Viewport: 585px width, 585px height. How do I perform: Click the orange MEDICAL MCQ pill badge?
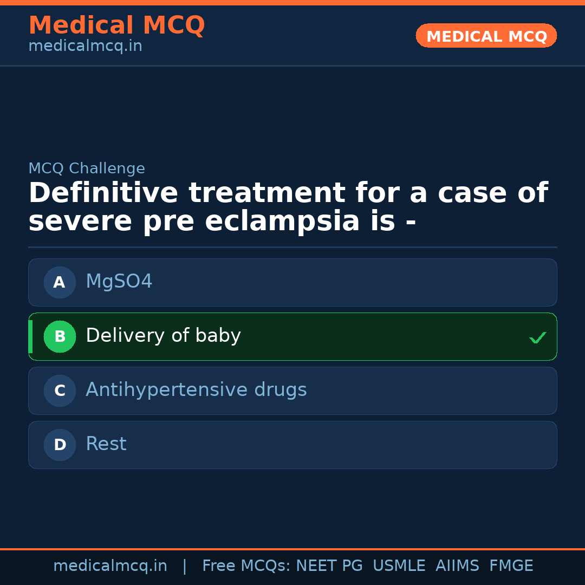(x=486, y=36)
